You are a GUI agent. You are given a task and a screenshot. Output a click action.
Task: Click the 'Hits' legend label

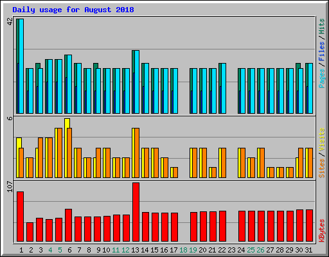pos(321,26)
